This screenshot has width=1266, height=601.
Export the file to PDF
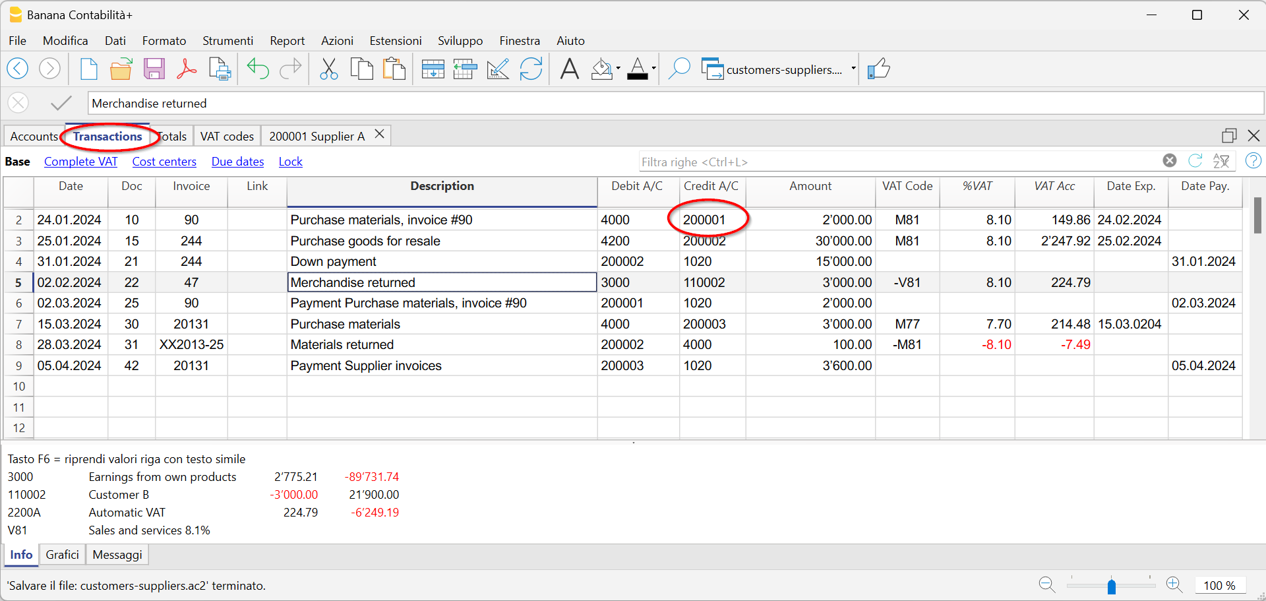[x=187, y=69]
